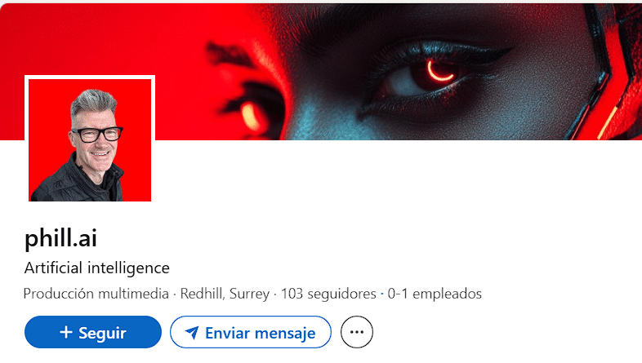This screenshot has height=363, width=642.
Task: Click the Artificial intelligence tagline
Action: [x=96, y=268]
